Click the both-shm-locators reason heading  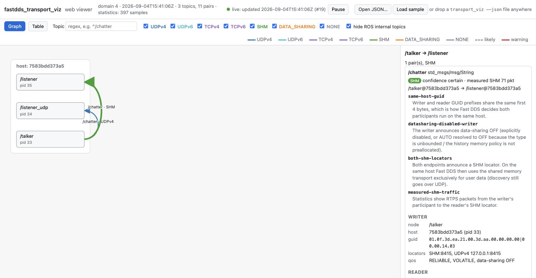click(430, 158)
